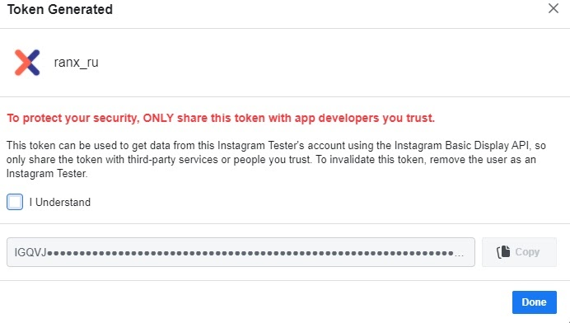
Task: Confirm with the blue Done button
Action: [x=535, y=302]
